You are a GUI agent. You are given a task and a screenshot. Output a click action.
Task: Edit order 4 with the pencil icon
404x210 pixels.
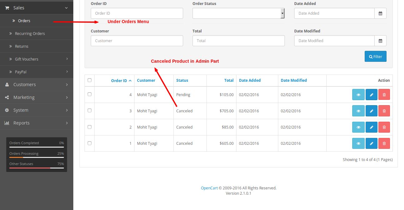pyautogui.click(x=371, y=95)
